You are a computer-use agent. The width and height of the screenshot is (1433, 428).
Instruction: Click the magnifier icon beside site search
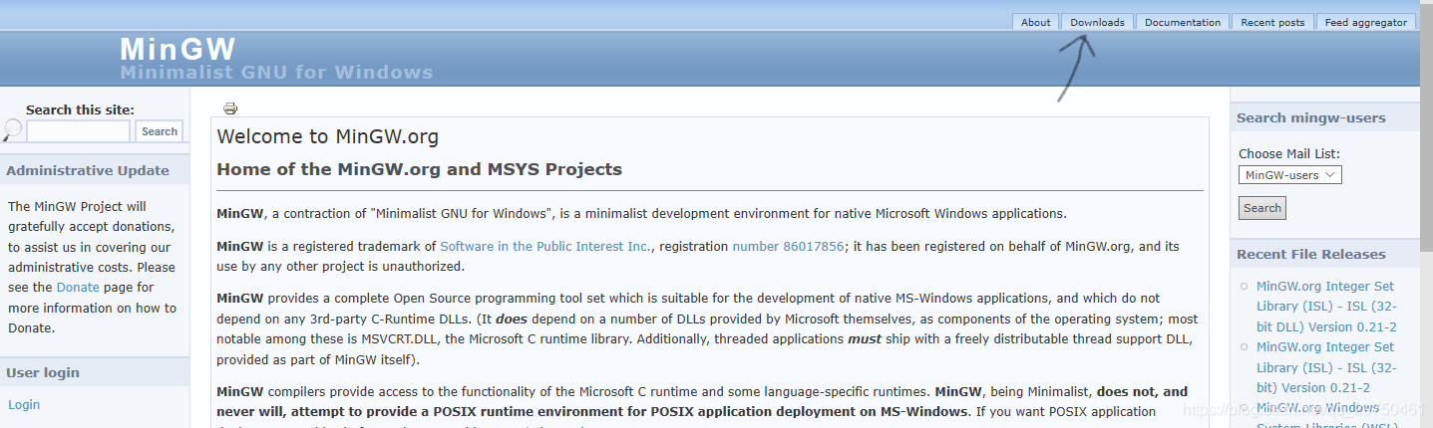click(x=12, y=129)
